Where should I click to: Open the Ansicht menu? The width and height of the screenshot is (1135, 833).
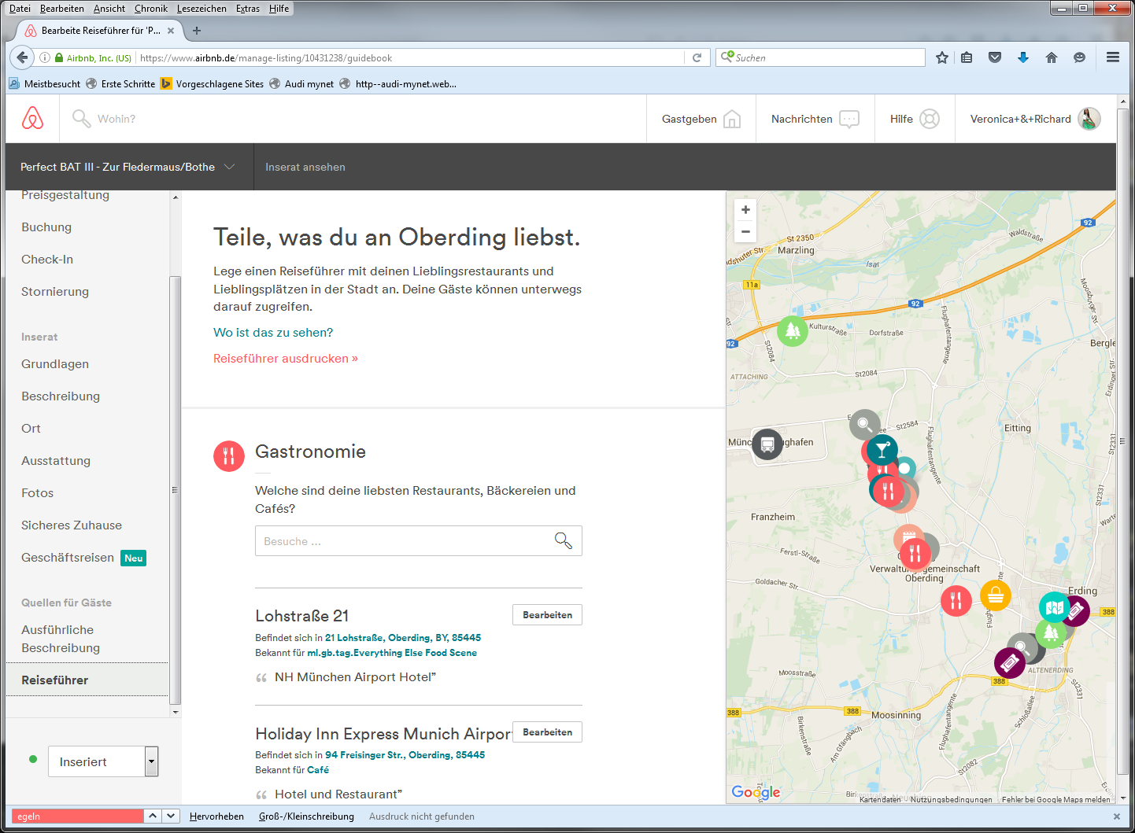click(x=109, y=9)
